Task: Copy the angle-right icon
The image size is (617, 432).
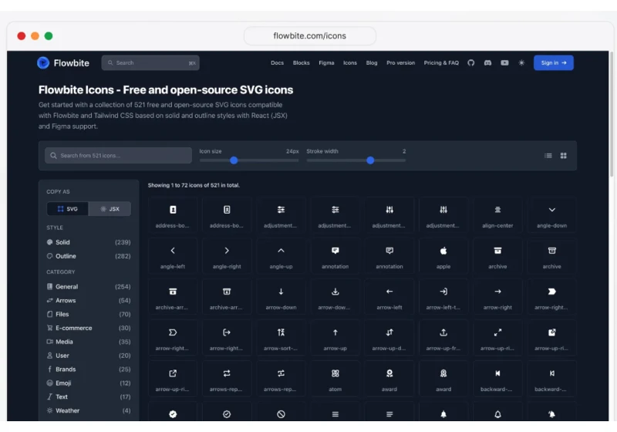Action: (x=227, y=257)
